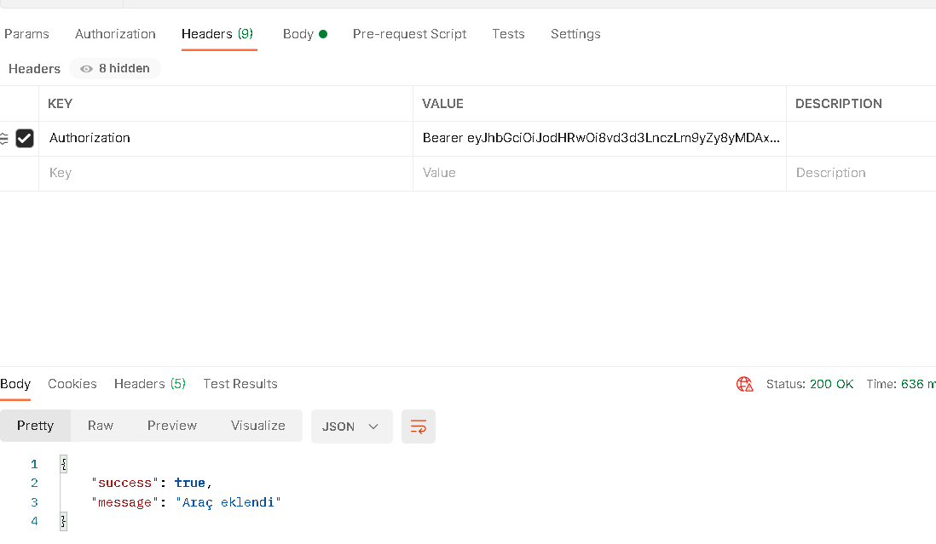Open the request Settings tab
936x544 pixels.
pyautogui.click(x=575, y=33)
